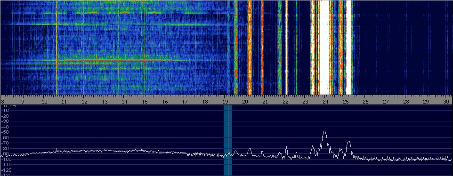453x176 pixels.
Task: Tune to 27 on the frequency scale
Action: (x=386, y=102)
